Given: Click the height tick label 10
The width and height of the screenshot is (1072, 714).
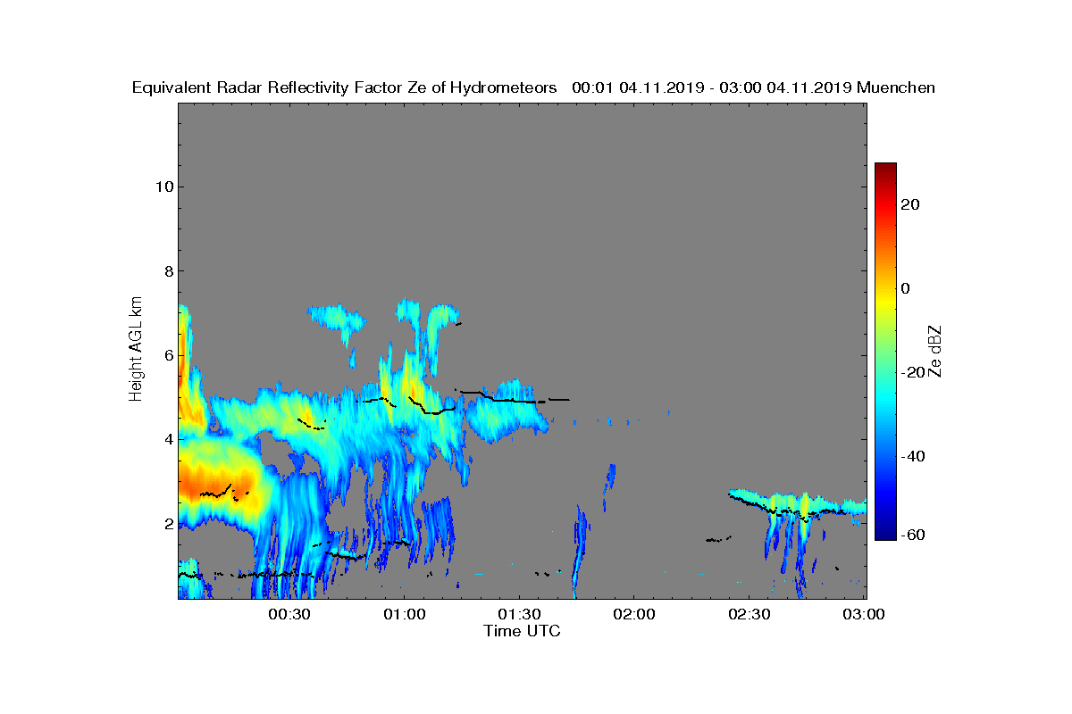Looking at the screenshot, I should [x=163, y=187].
